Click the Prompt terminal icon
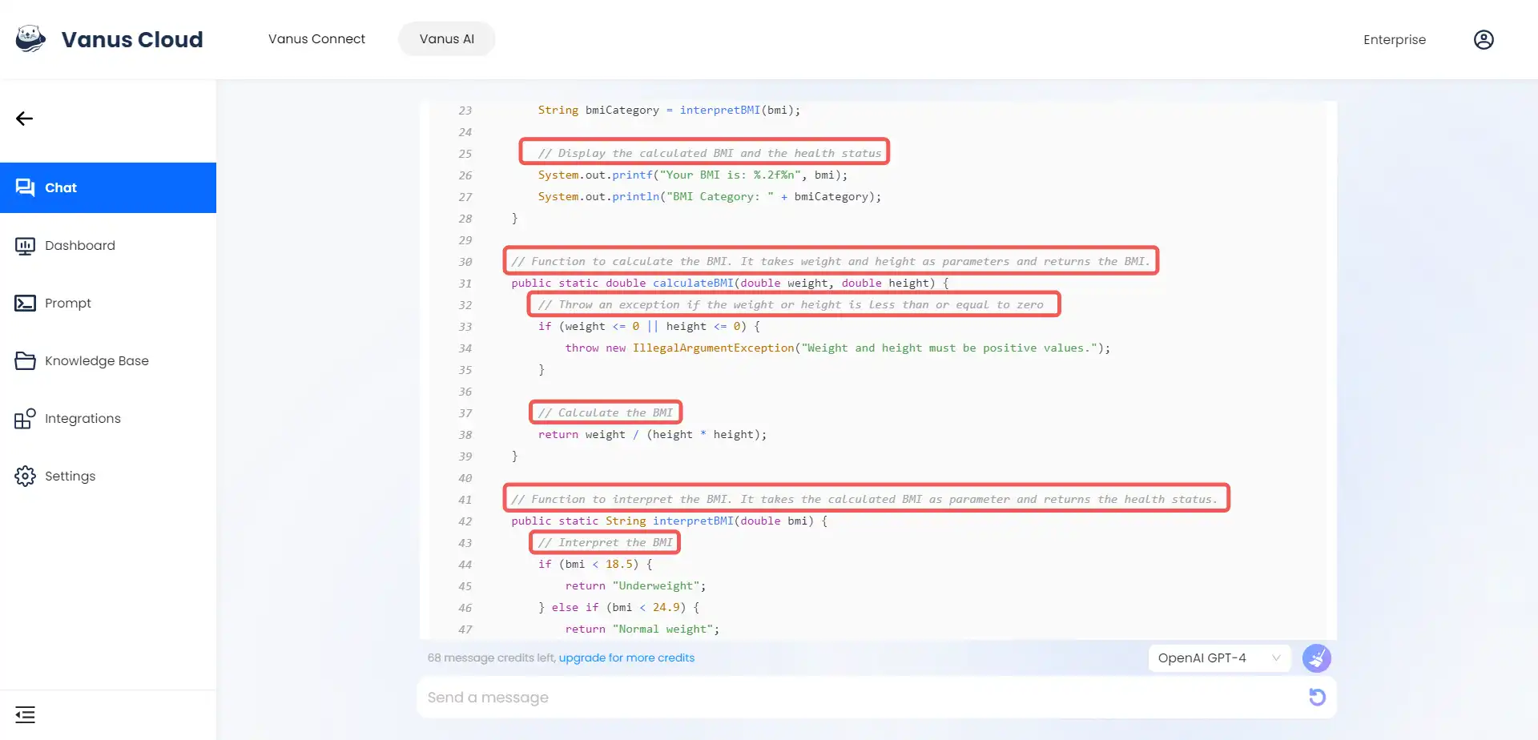 coord(25,303)
